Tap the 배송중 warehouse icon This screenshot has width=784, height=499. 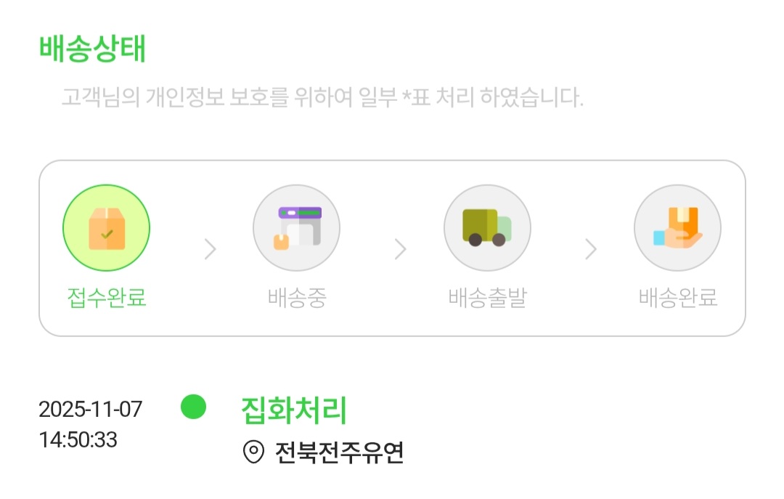pos(296,228)
